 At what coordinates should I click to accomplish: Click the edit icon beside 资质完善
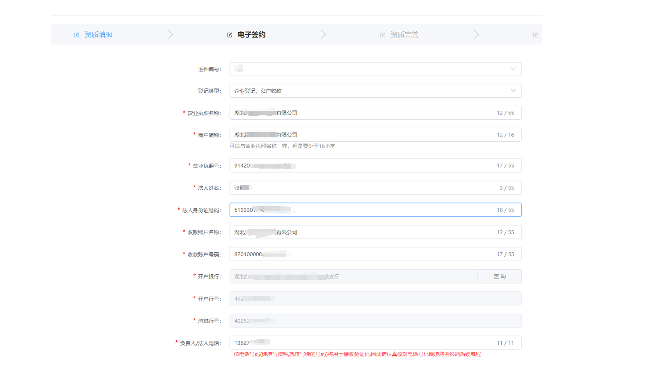pyautogui.click(x=383, y=35)
